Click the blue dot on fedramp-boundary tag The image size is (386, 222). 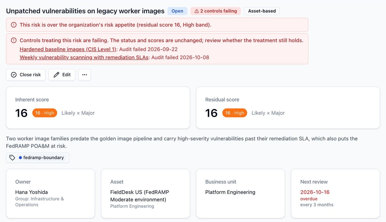[x=20, y=158]
